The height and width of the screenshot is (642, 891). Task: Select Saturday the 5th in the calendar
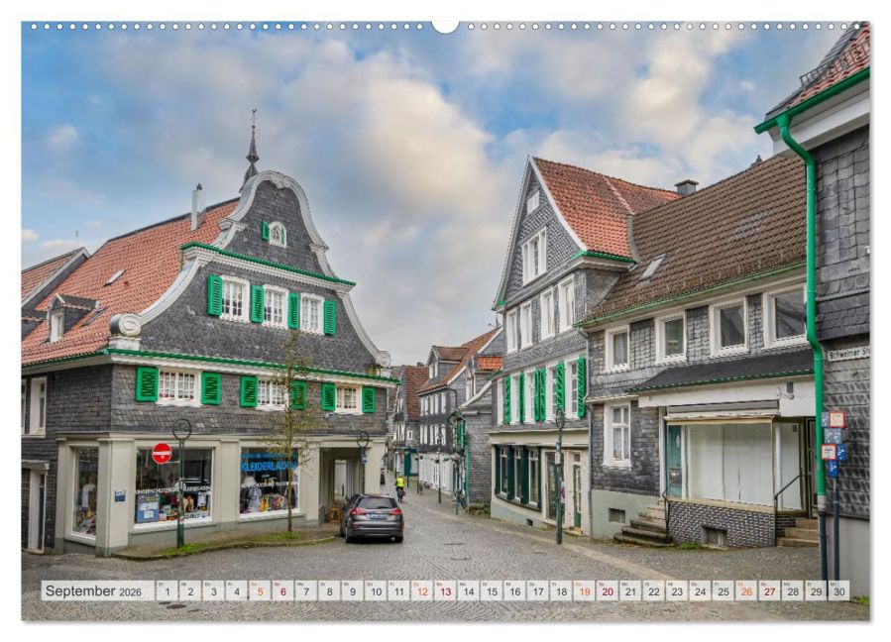[x=259, y=591]
